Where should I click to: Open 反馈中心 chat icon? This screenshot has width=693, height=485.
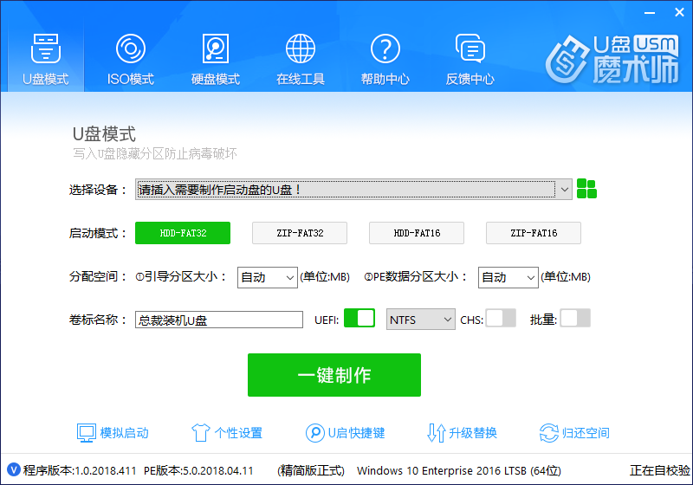pos(470,48)
